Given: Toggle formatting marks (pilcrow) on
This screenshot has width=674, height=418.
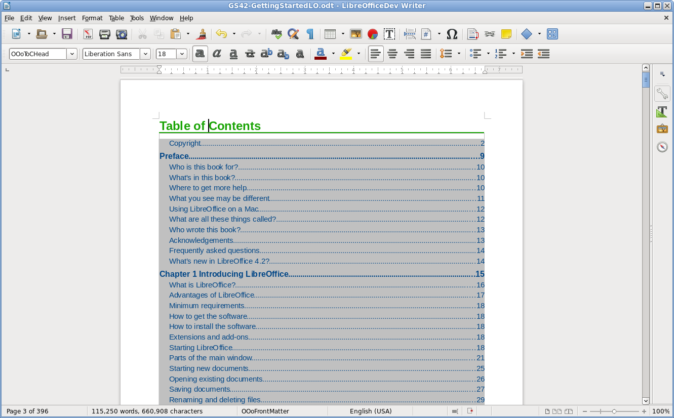Looking at the screenshot, I should 310,34.
